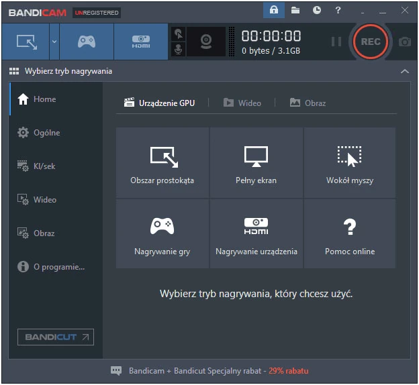Screen dimensions: 419x385
Task: Click the grid icon beside Wybierz tryb nagrywania
Action: click(x=14, y=71)
